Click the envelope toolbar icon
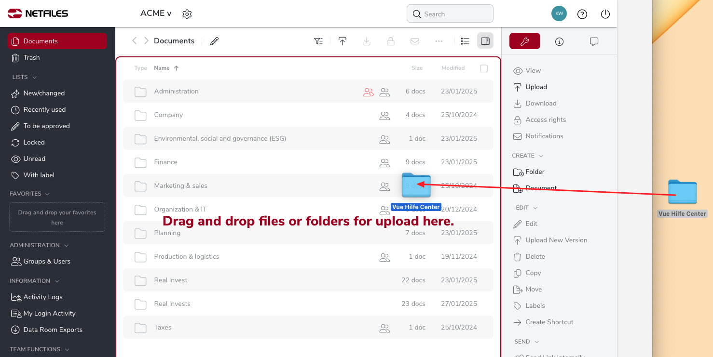This screenshot has width=713, height=357. click(415, 41)
